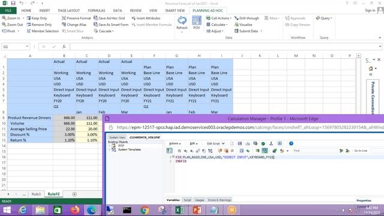
Task: Click the ENDFIX line in the script
Action: pos(181,161)
